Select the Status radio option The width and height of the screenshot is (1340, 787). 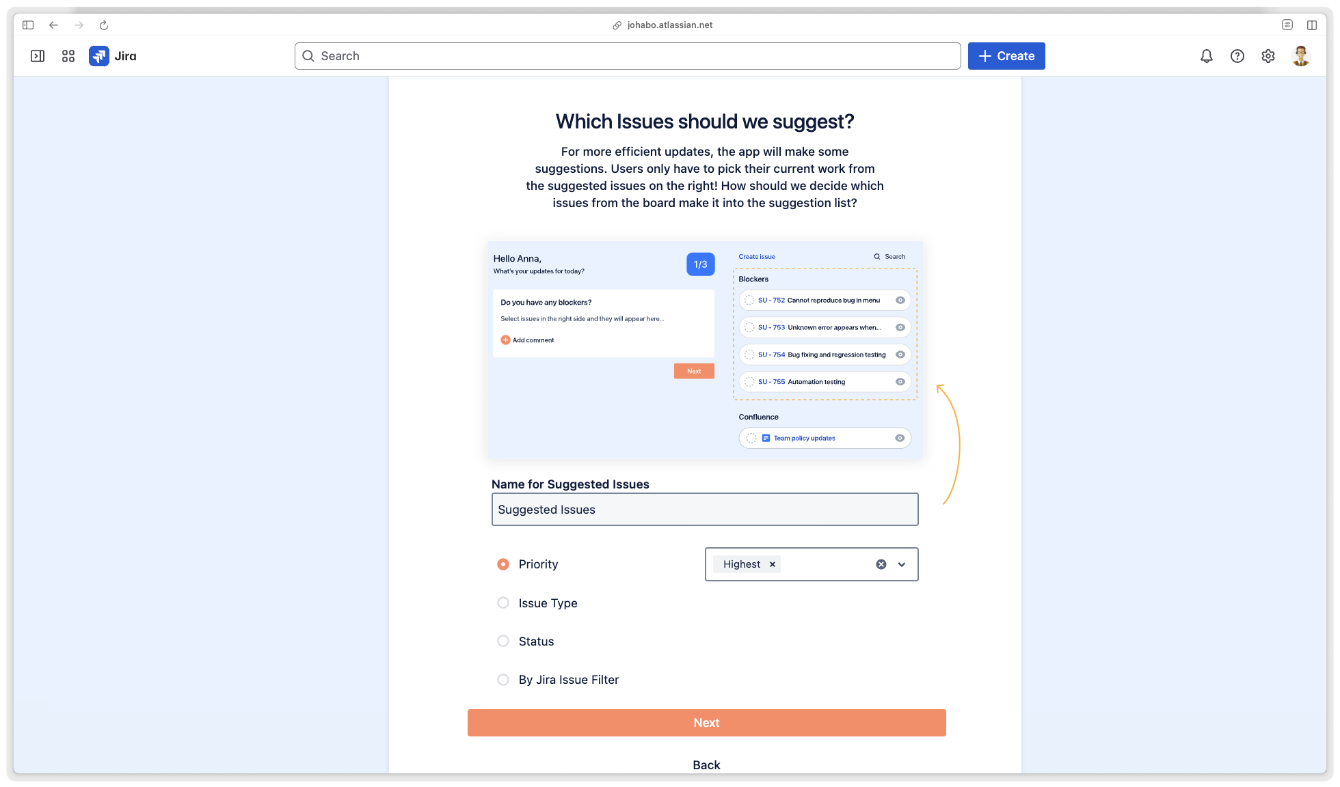pos(503,641)
